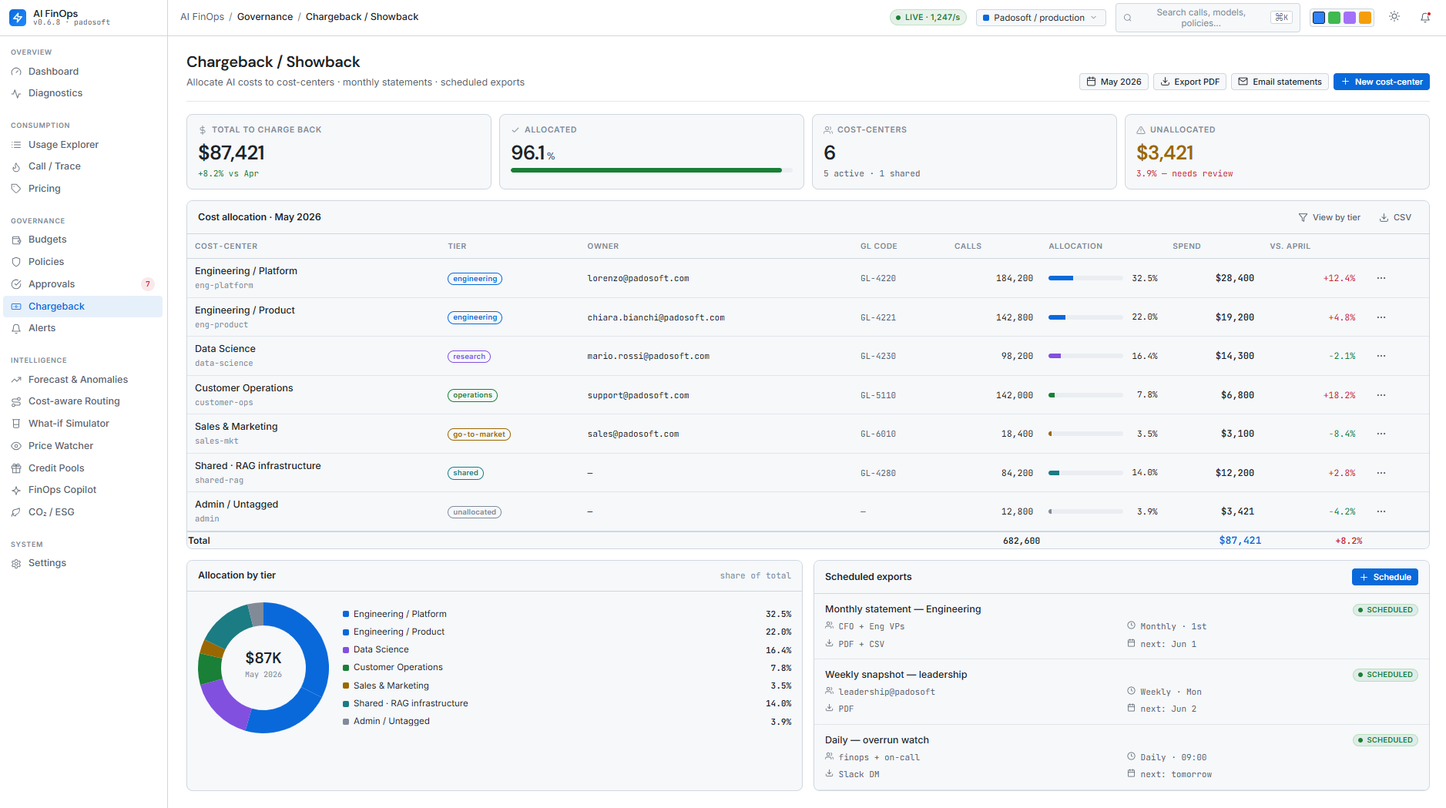Open the Budgets page
Image resolution: width=1446 pixels, height=808 pixels.
click(x=83, y=240)
